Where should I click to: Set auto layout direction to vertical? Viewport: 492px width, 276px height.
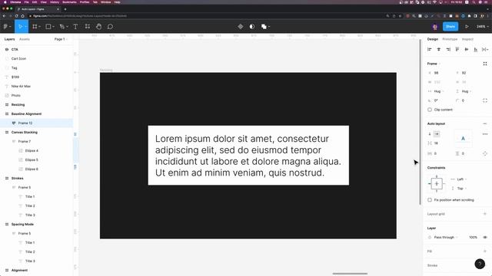pyautogui.click(x=430, y=134)
